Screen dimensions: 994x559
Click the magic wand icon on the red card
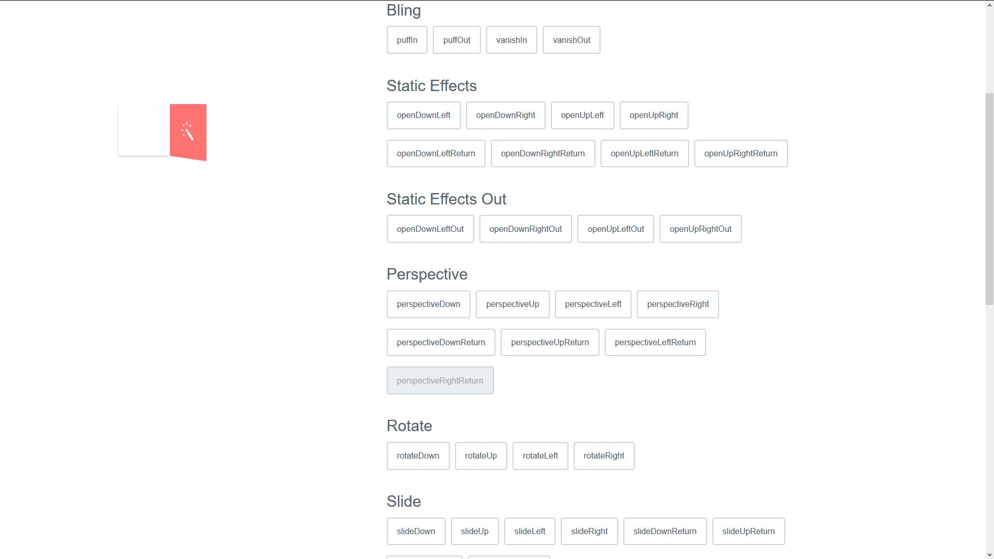tap(187, 132)
